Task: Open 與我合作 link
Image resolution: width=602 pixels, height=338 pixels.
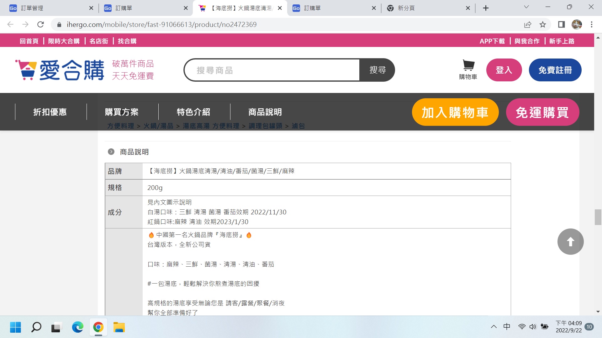Action: [x=527, y=41]
